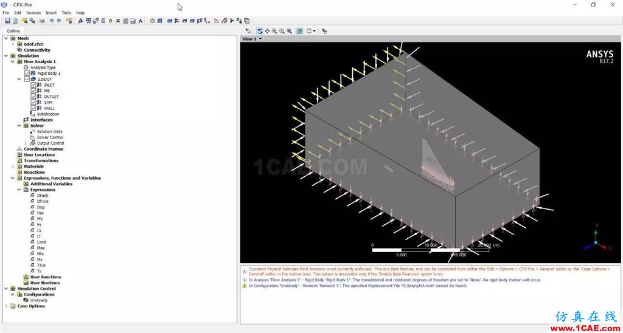
Task: Click the Rigid Body 1 message line
Action: coord(394,280)
